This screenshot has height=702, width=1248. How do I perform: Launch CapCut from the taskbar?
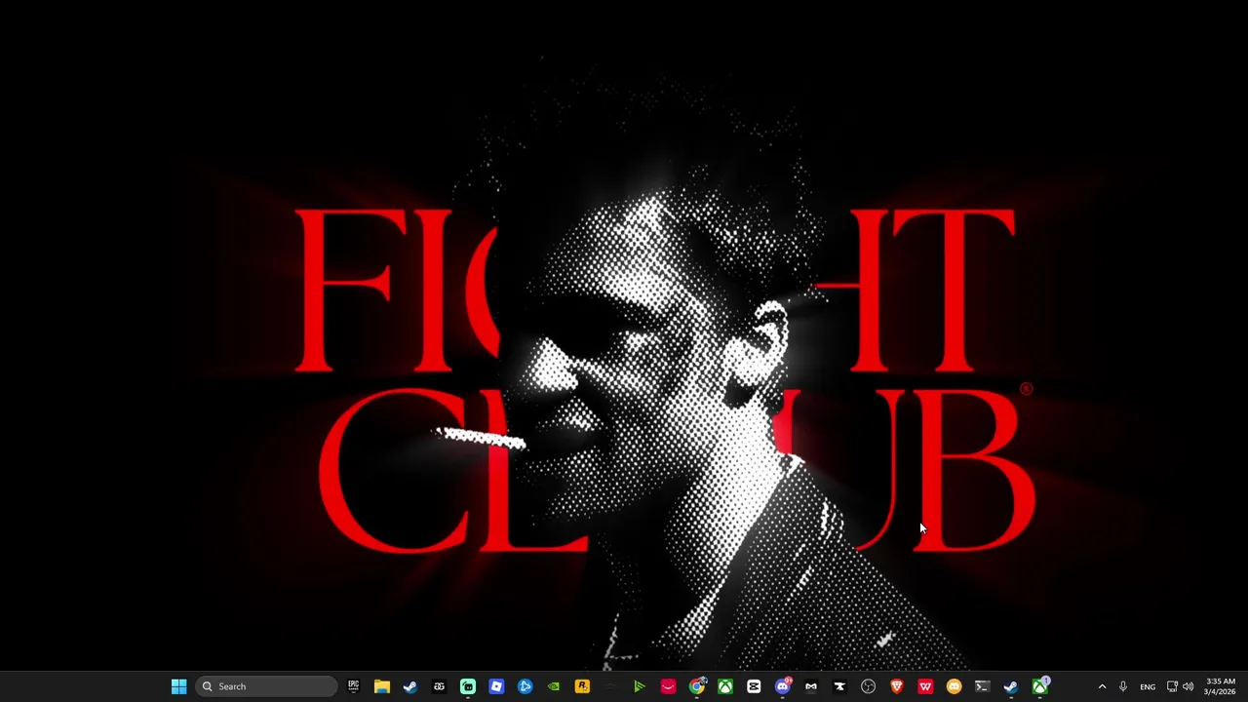[754, 686]
